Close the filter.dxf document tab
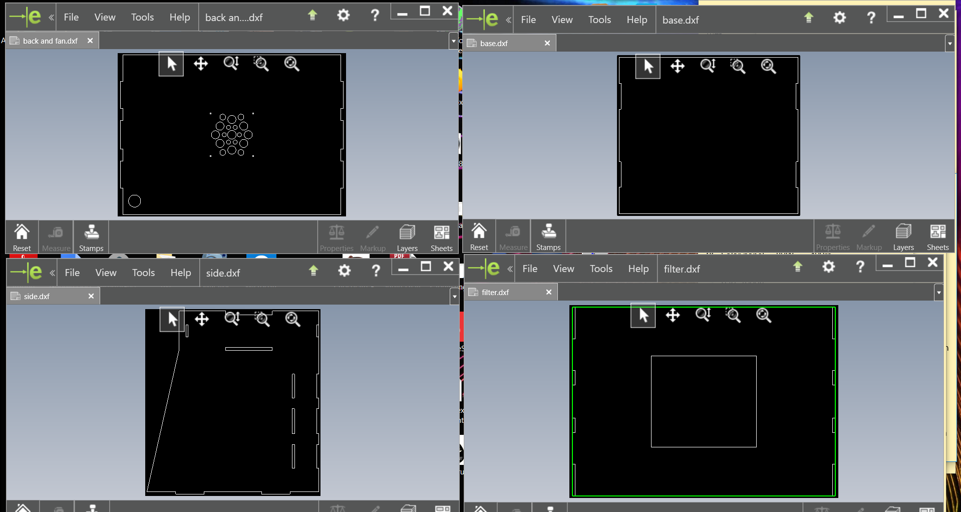Image resolution: width=961 pixels, height=512 pixels. 549,292
